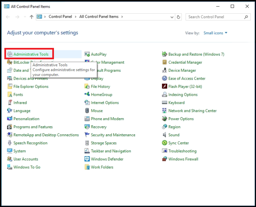256x207 pixels.
Task: Open the Default Programs link
Action: click(x=109, y=70)
